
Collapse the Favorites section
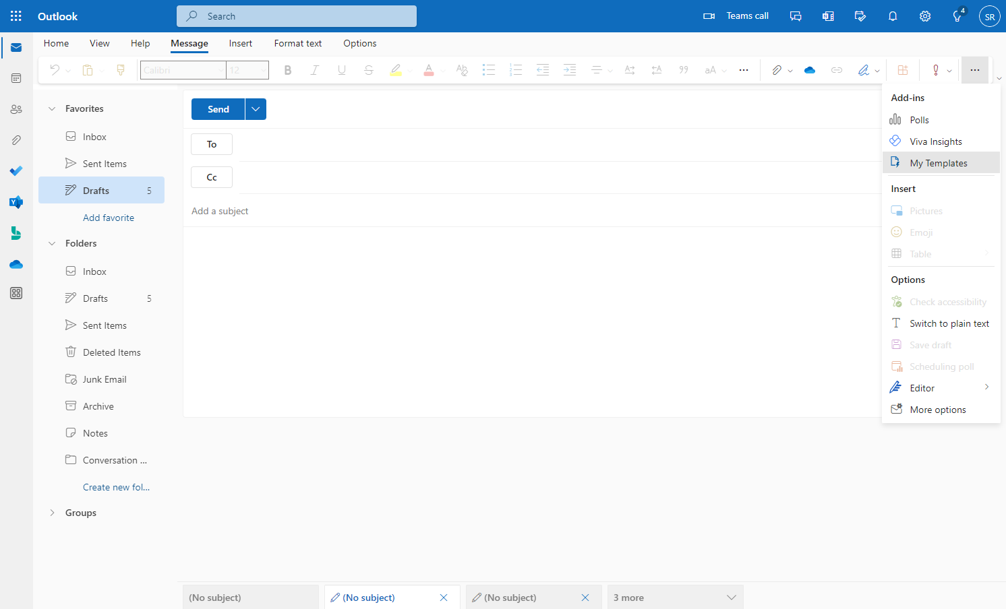tap(52, 108)
